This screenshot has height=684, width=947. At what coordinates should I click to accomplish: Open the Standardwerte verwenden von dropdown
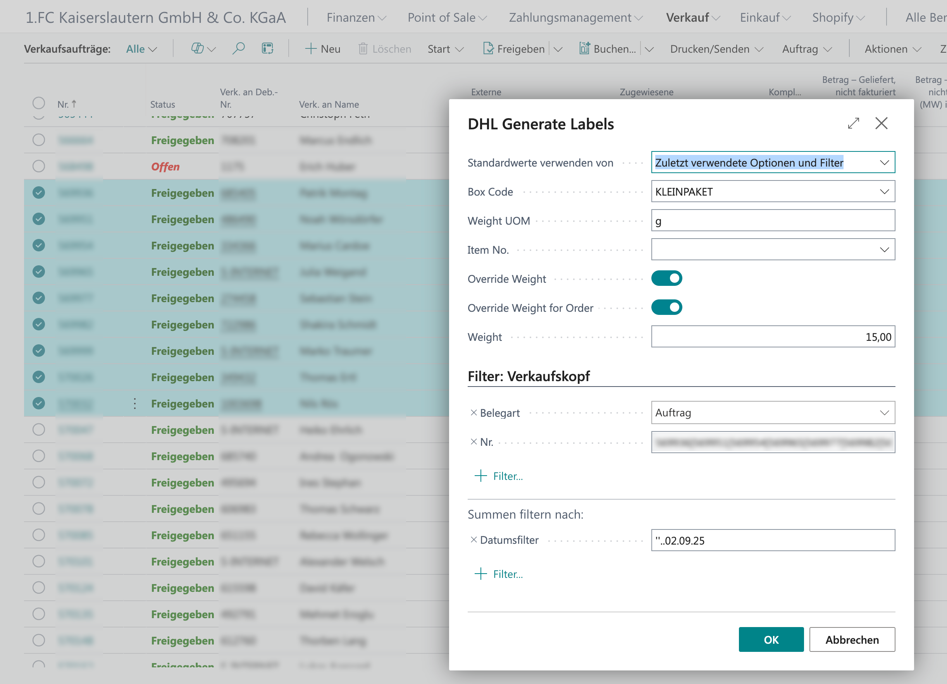884,162
